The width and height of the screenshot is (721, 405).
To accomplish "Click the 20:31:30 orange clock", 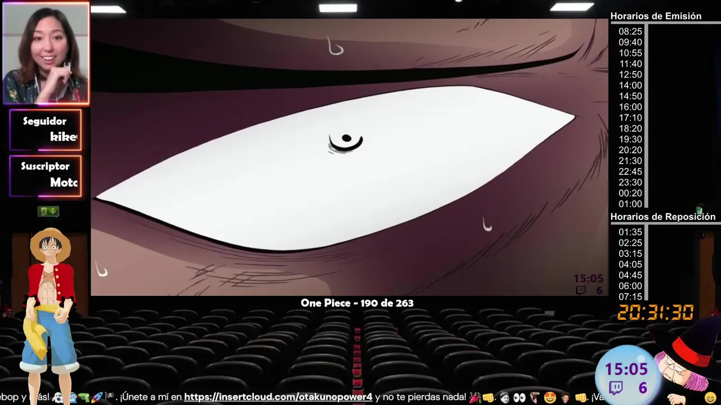I will click(656, 312).
